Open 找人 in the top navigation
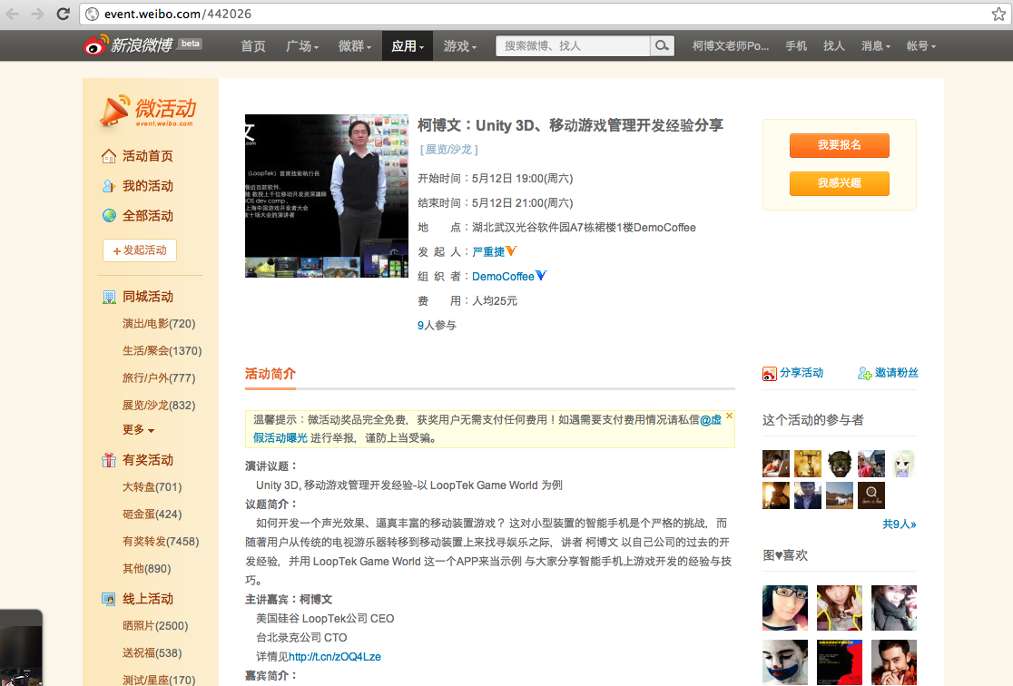 point(833,46)
